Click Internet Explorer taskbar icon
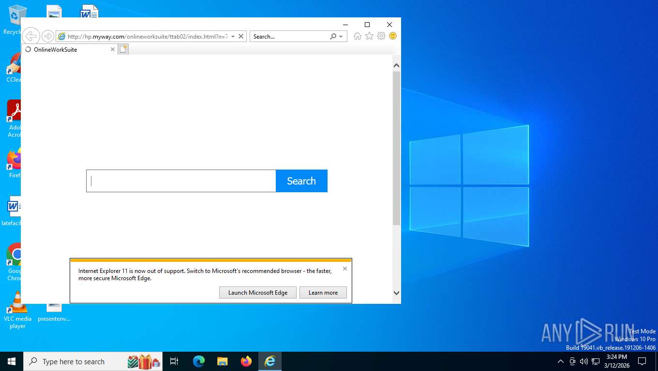Viewport: 658px width, 371px height. tap(270, 361)
